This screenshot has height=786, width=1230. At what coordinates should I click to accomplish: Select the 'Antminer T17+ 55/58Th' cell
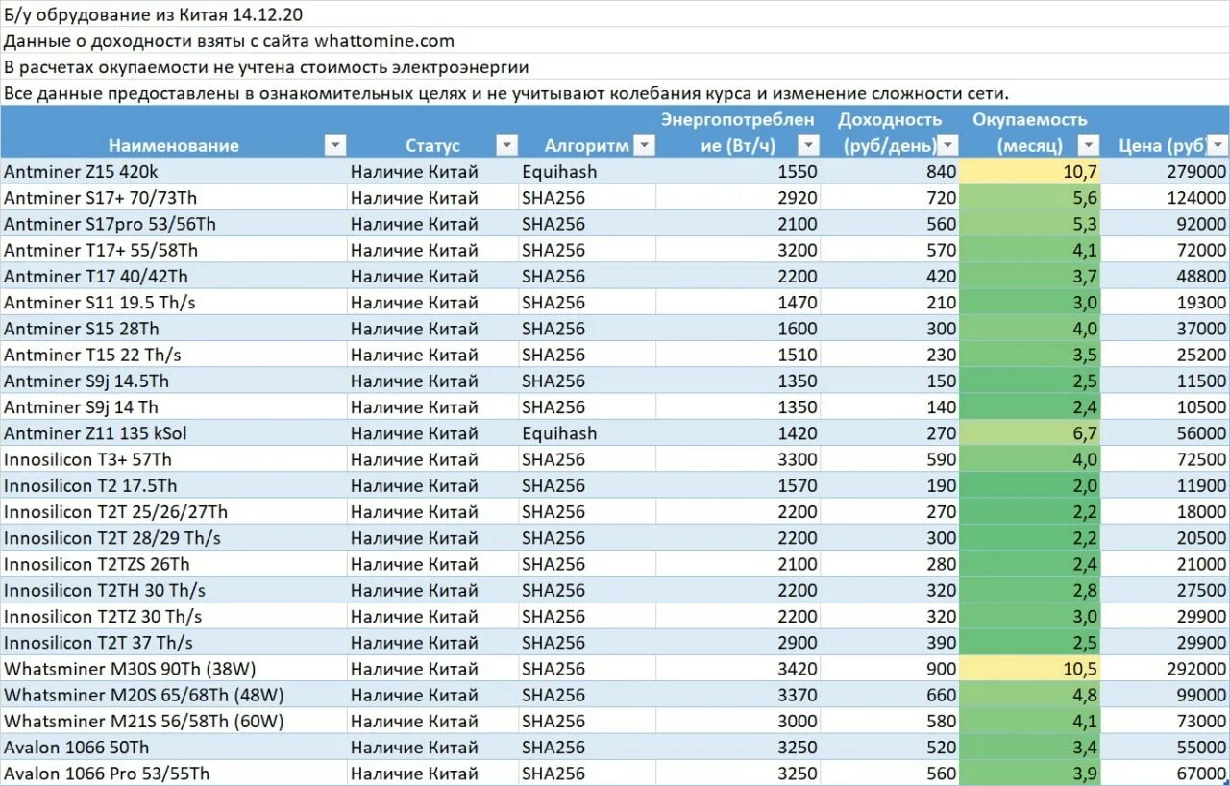tap(173, 250)
